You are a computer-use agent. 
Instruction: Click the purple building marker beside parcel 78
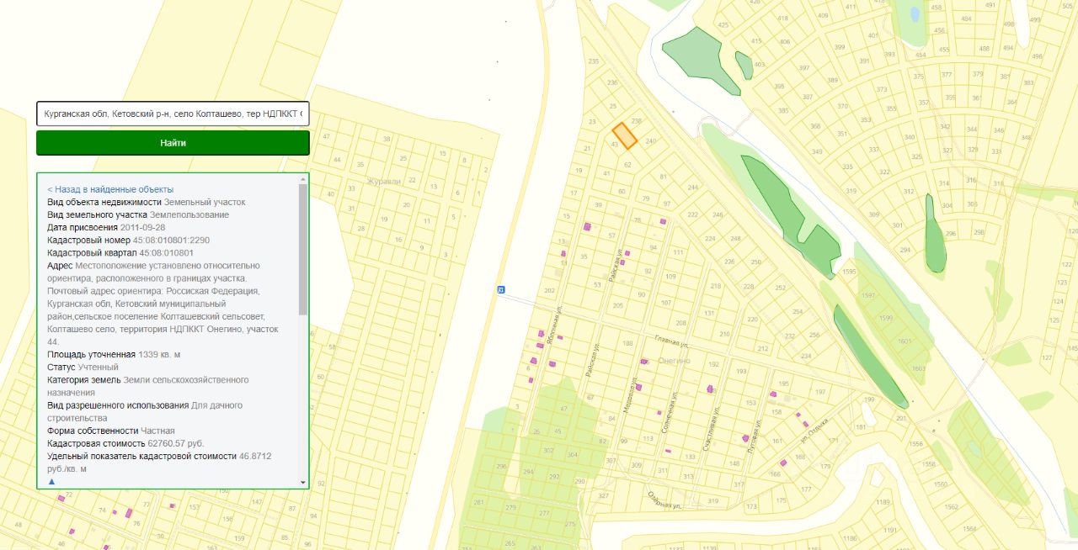pyautogui.click(x=663, y=221)
